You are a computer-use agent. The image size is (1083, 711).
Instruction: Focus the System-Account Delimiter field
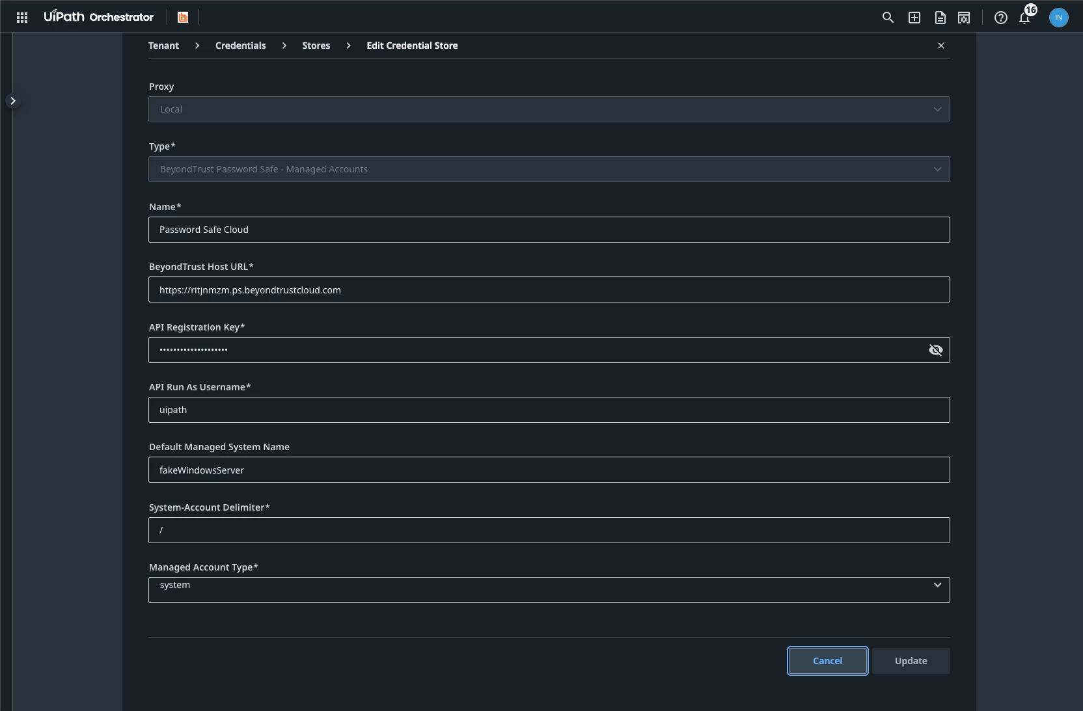549,530
